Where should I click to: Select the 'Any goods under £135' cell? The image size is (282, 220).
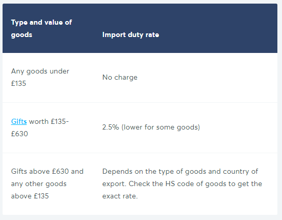[40, 77]
